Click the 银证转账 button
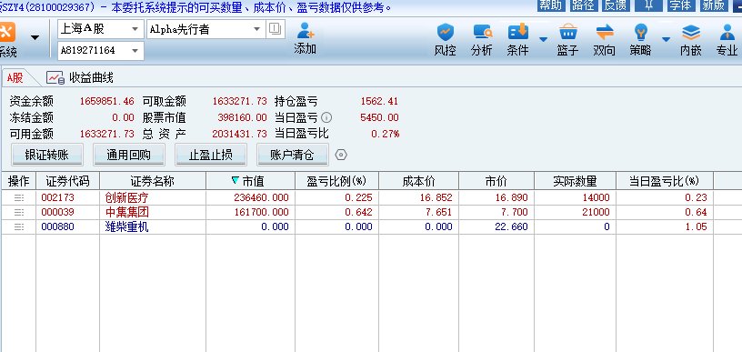 pos(47,155)
